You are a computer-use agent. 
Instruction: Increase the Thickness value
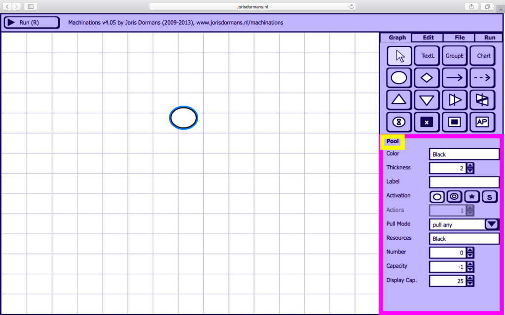[x=470, y=165]
